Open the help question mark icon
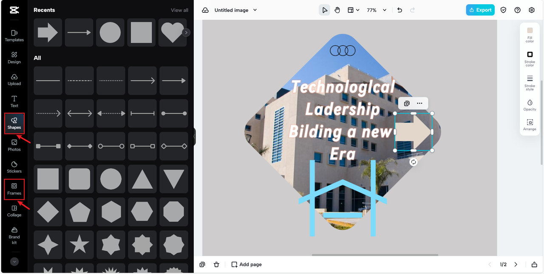 pos(518,10)
